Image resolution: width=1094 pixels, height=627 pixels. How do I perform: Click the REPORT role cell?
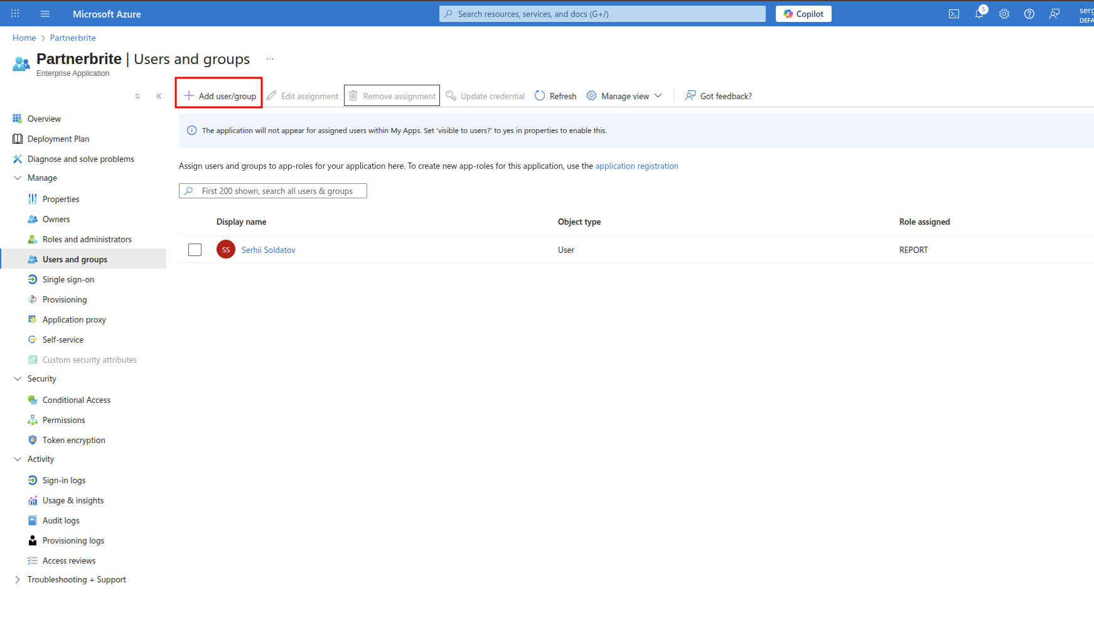tap(914, 250)
